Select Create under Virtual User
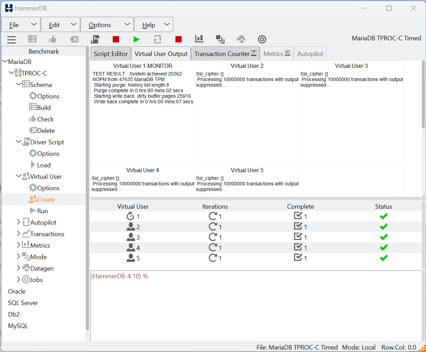The width and height of the screenshot is (426, 352). (46, 199)
